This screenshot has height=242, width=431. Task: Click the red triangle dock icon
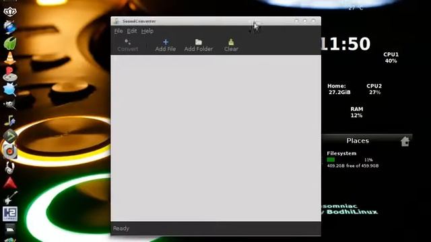point(10,183)
